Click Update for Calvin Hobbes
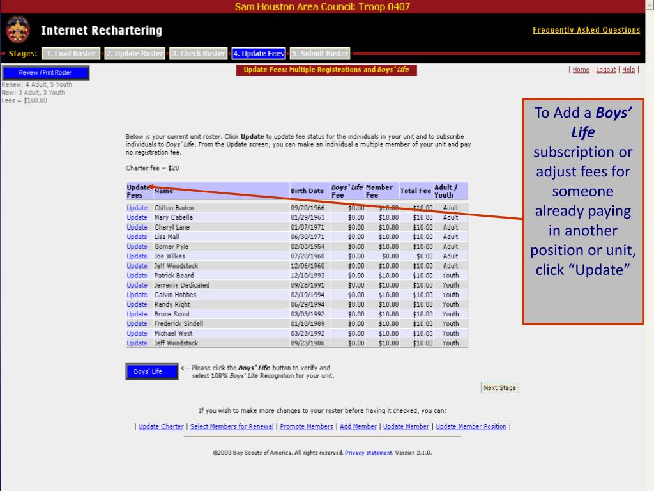654x491 pixels. click(x=137, y=295)
